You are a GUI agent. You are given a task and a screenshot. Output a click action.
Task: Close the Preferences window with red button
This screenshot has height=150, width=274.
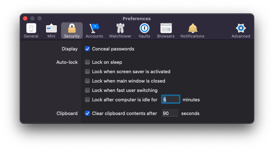25,18
